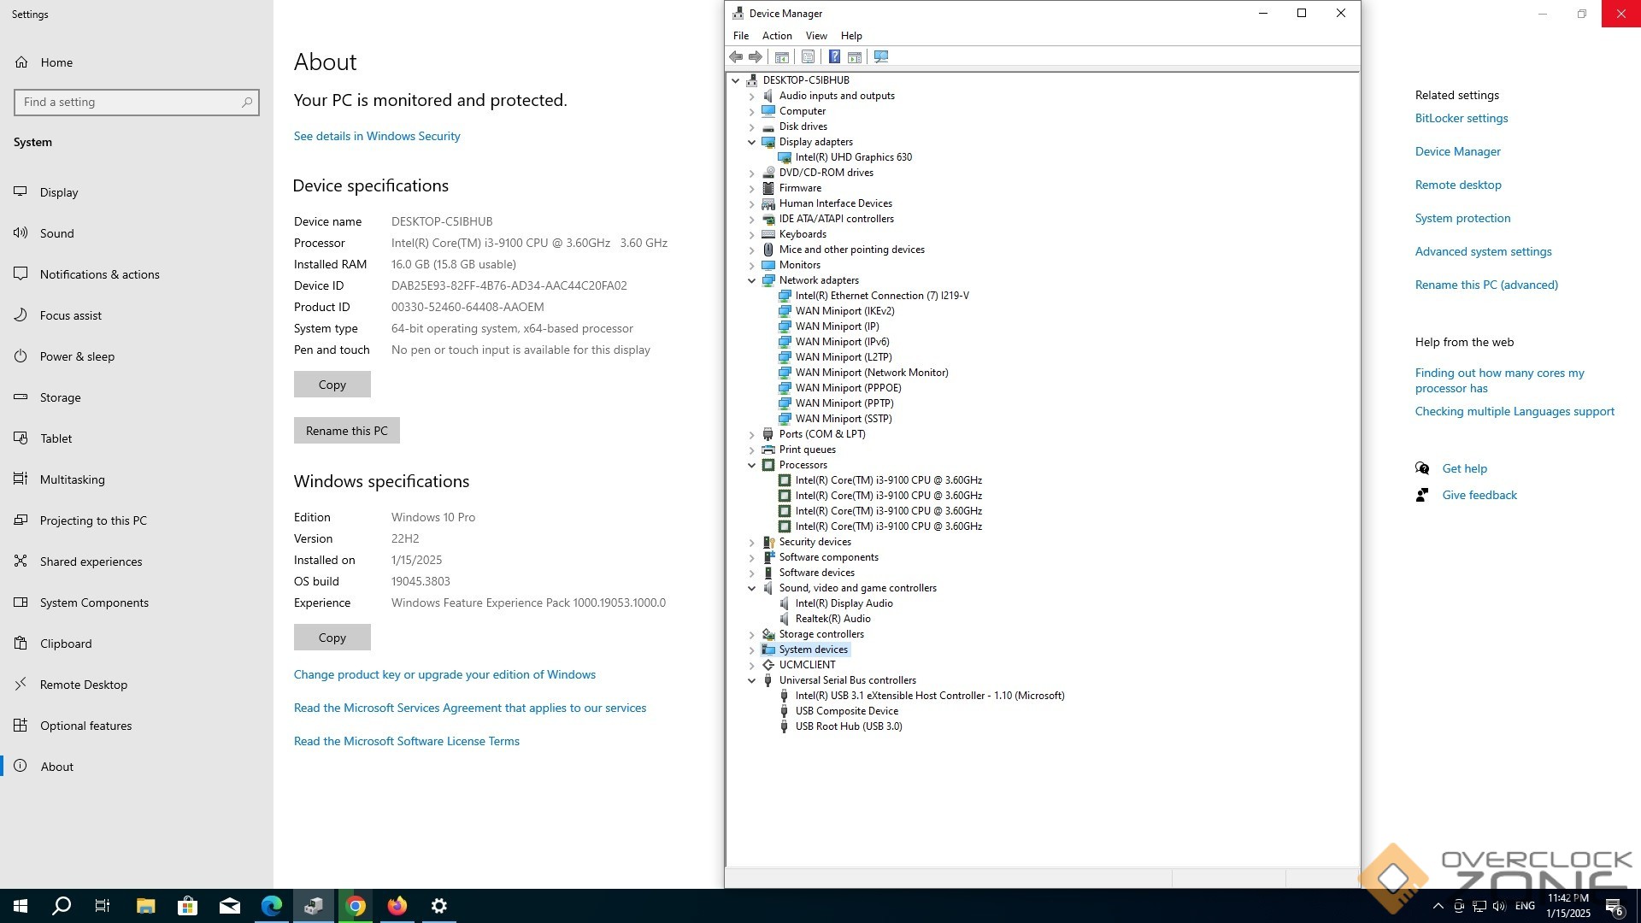The image size is (1641, 923).
Task: Open the Action menu
Action: (776, 36)
